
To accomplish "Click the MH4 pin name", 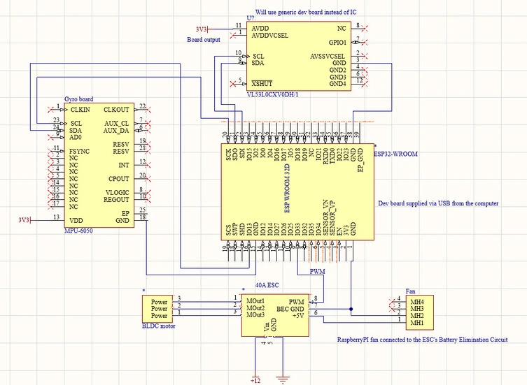I will [x=416, y=302].
